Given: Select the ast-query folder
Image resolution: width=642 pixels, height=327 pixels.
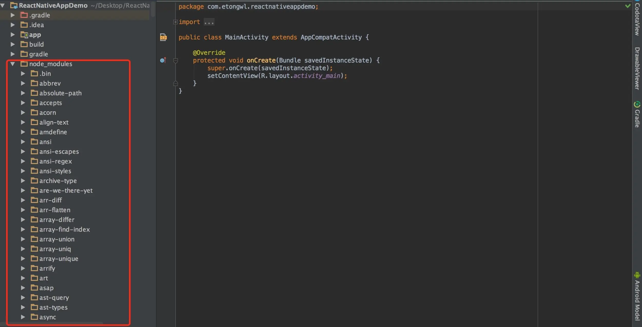Looking at the screenshot, I should [x=54, y=298].
